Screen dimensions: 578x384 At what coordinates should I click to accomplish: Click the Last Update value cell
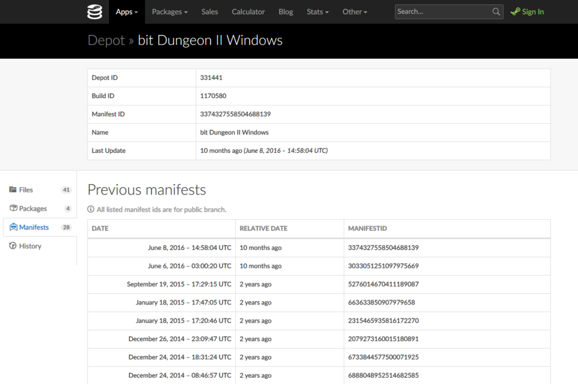click(373, 151)
